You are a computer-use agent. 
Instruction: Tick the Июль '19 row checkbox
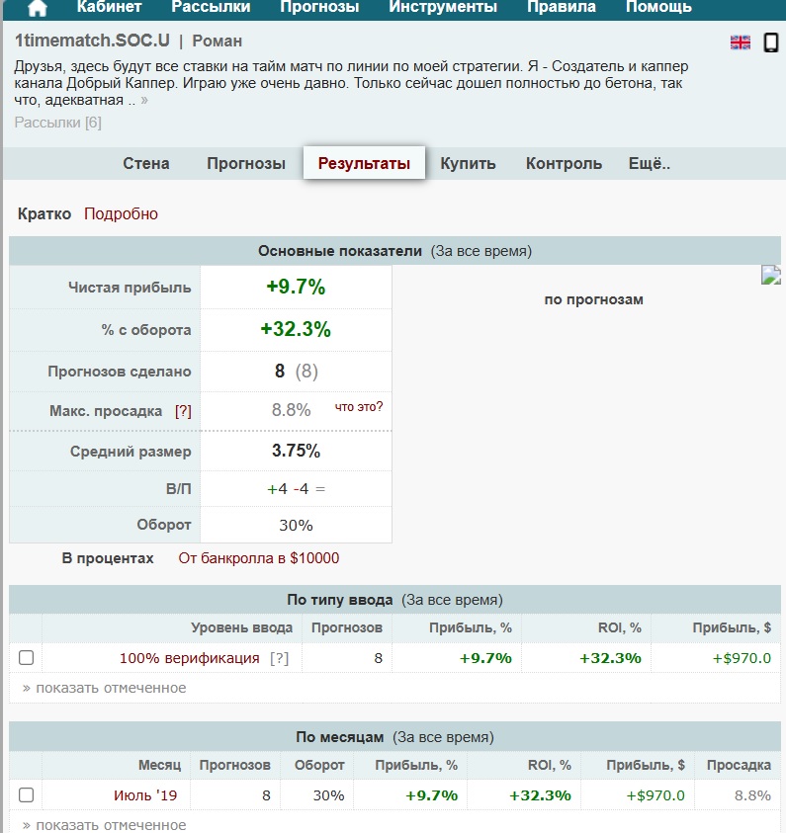27,794
